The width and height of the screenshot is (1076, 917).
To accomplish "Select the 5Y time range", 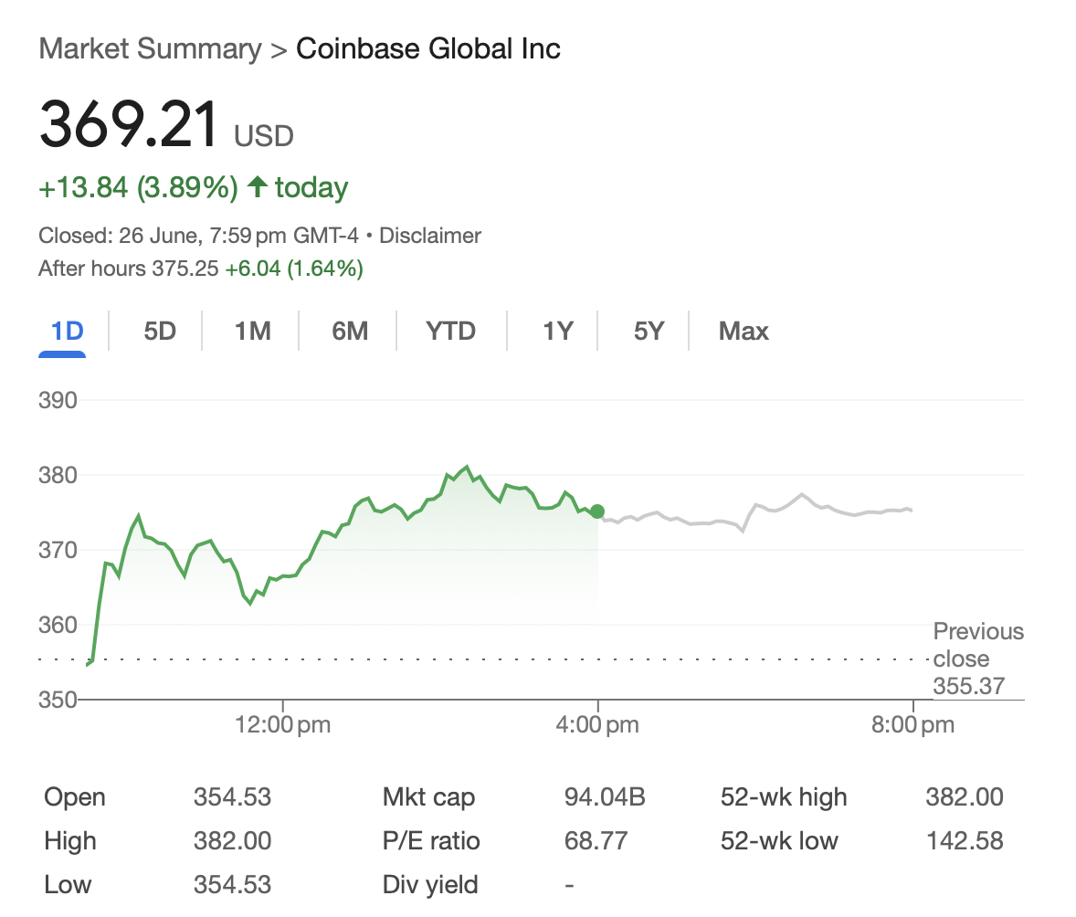I will pyautogui.click(x=649, y=331).
